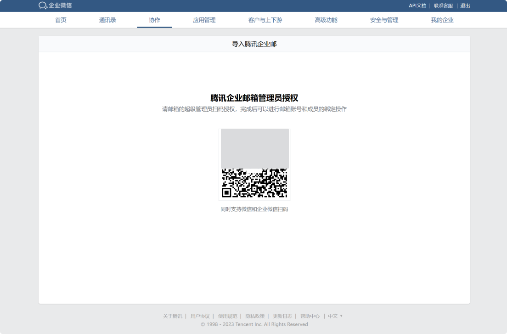
Task: Open the 我的企业 tab
Action: click(442, 20)
